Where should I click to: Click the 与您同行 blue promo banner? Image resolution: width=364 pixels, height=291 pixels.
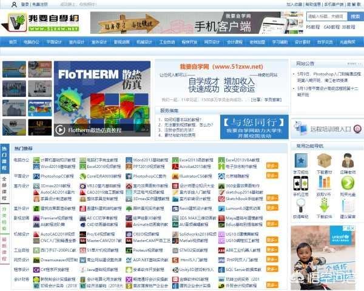pos(254,127)
